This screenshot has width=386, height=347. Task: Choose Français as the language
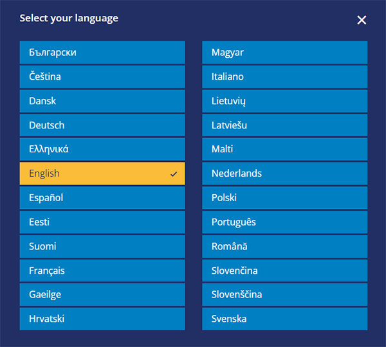click(x=102, y=271)
